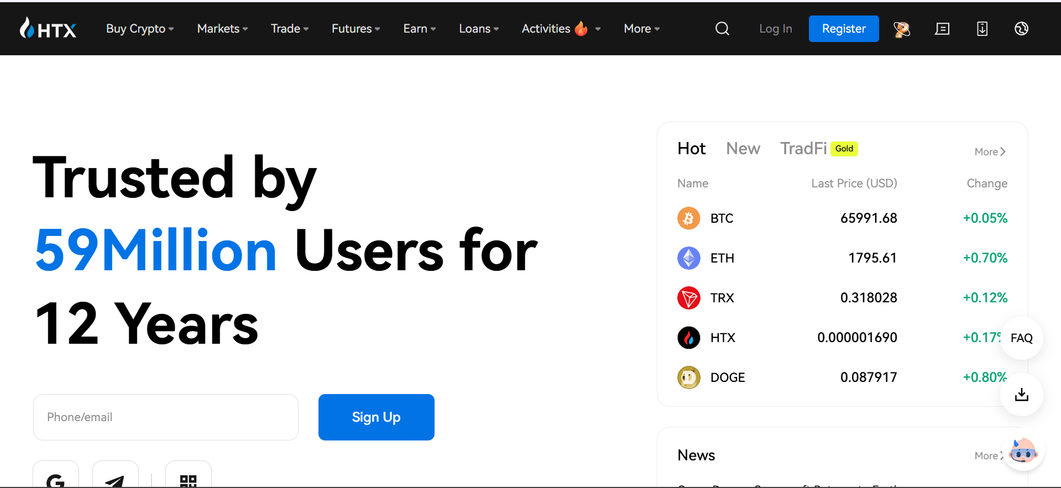
Task: Click the +0.12% change value
Action: point(985,298)
